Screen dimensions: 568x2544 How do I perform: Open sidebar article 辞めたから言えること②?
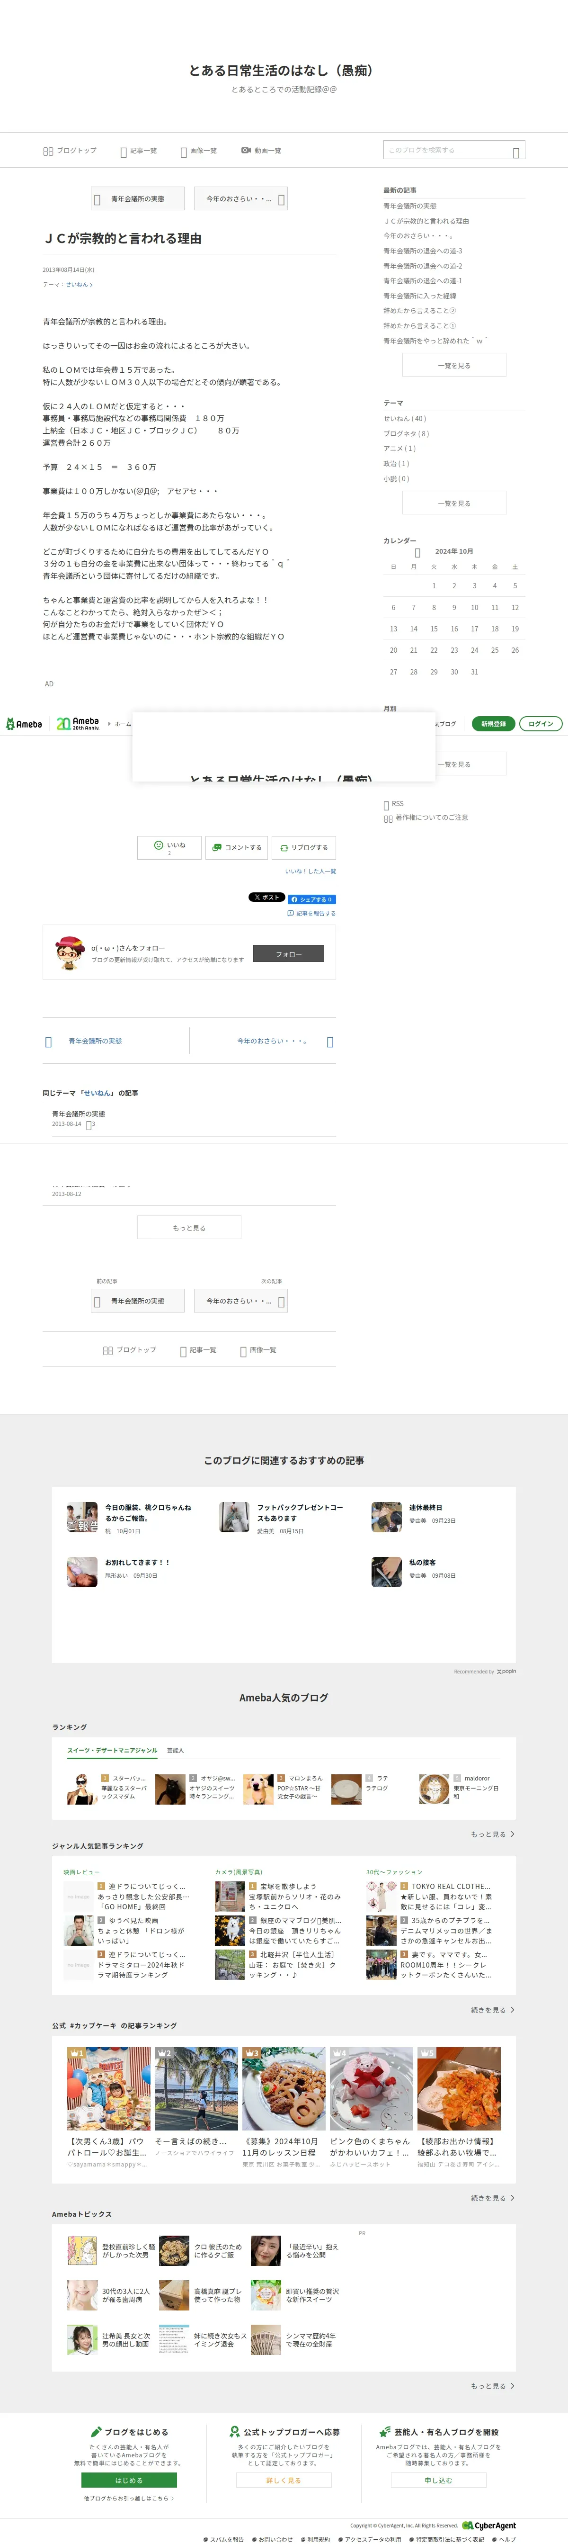420,310
